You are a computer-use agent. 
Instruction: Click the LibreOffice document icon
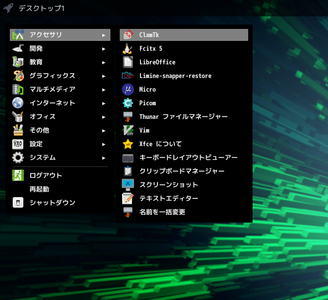tap(128, 62)
